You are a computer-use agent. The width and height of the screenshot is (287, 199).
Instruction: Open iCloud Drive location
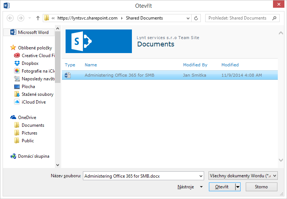click(x=34, y=102)
